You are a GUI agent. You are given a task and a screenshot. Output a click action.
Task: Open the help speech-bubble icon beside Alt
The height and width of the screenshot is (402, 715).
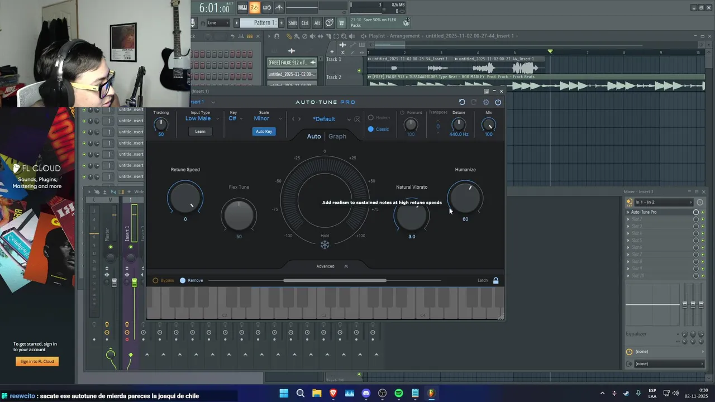pos(330,23)
